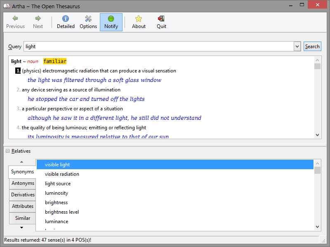Click the Previous back arrow icon
Viewport: 330px width, 247px height.
click(x=15, y=19)
